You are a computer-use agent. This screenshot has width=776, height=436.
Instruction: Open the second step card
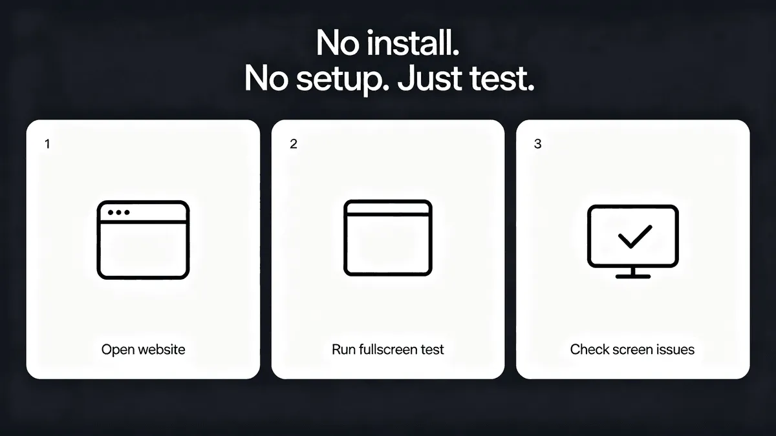(388, 249)
